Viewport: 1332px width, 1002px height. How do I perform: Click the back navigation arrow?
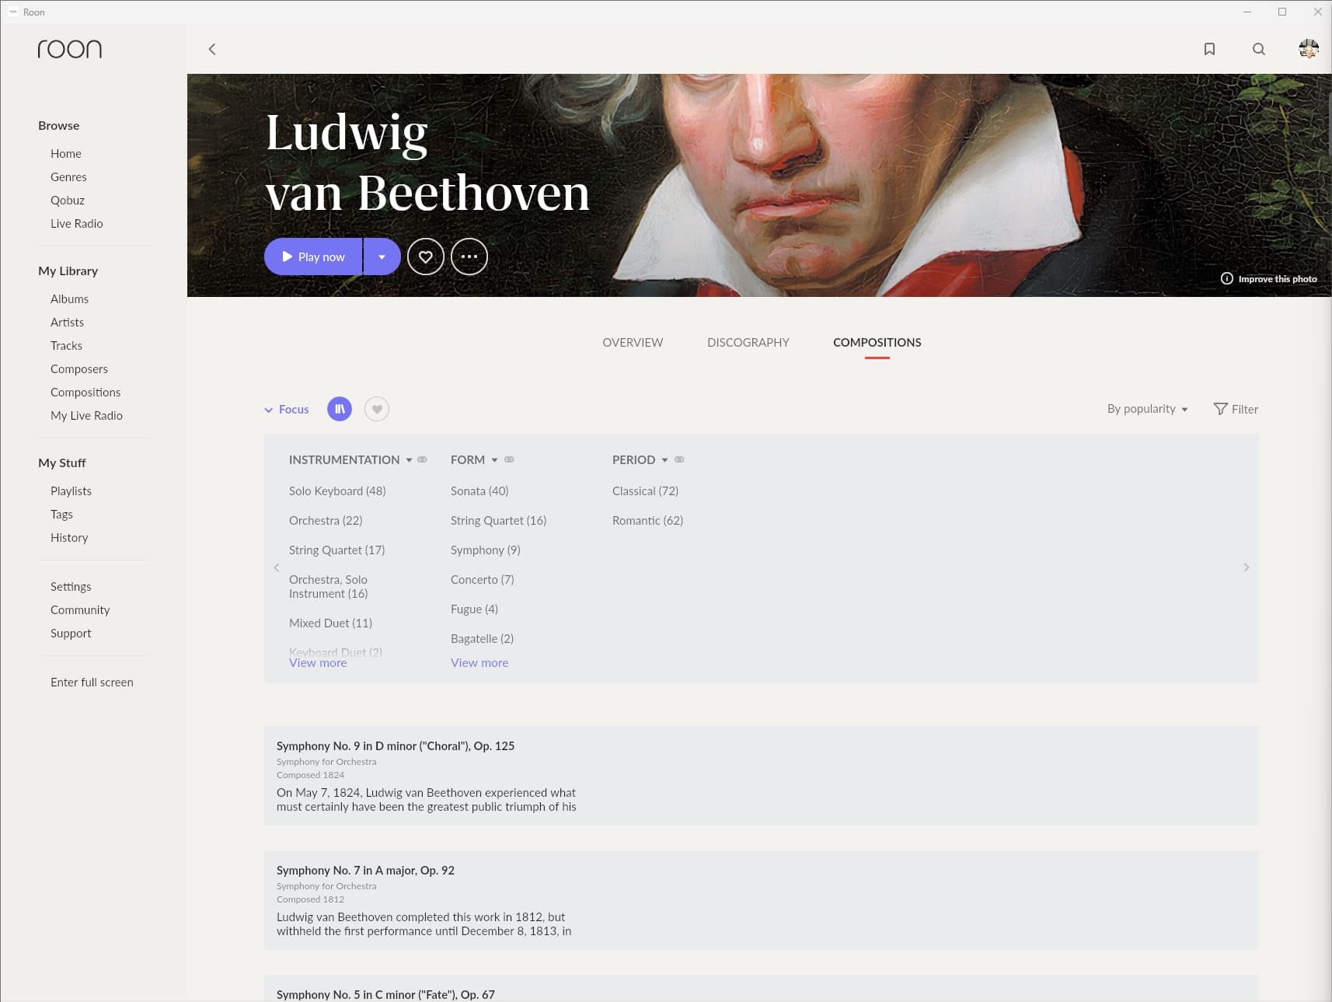pos(212,49)
